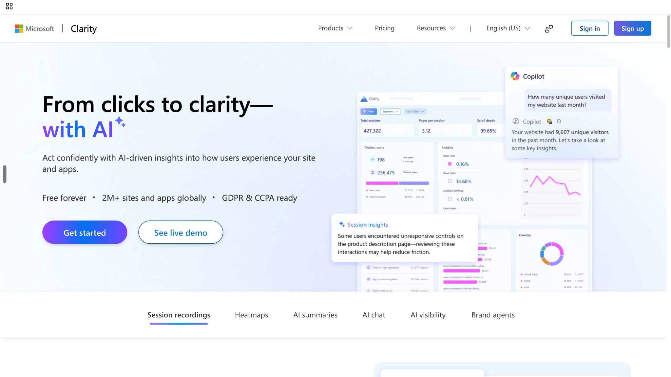671x377 pixels.
Task: Open the English (US) language selector
Action: click(x=508, y=28)
